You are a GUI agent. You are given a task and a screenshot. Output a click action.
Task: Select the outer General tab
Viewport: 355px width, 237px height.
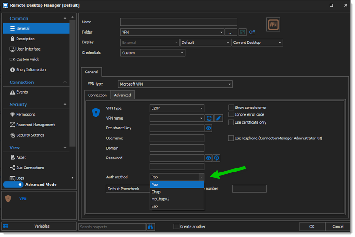click(x=92, y=72)
